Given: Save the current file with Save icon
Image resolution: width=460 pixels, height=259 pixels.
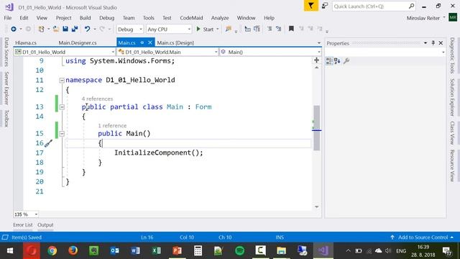Looking at the screenshot, I should tap(65, 29).
